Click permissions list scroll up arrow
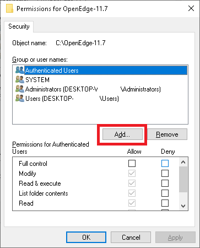This screenshot has height=248, width=200. pos(183,162)
